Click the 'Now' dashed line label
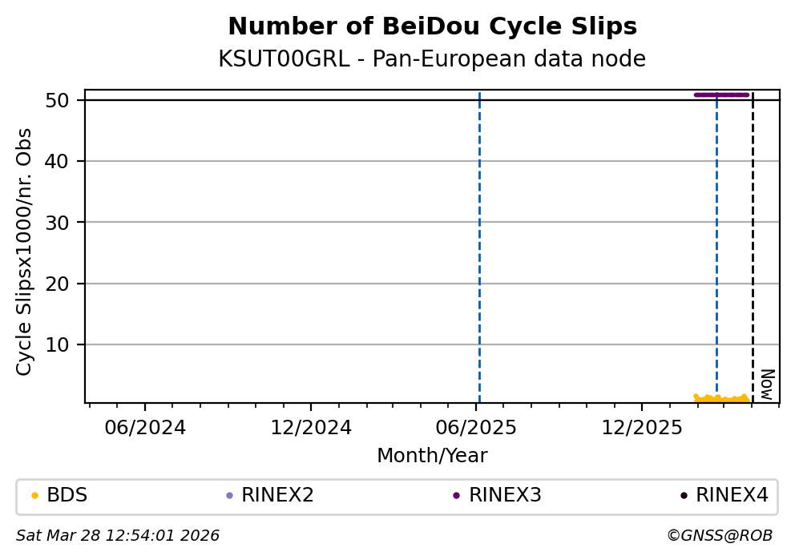This screenshot has width=795, height=560. 767,385
